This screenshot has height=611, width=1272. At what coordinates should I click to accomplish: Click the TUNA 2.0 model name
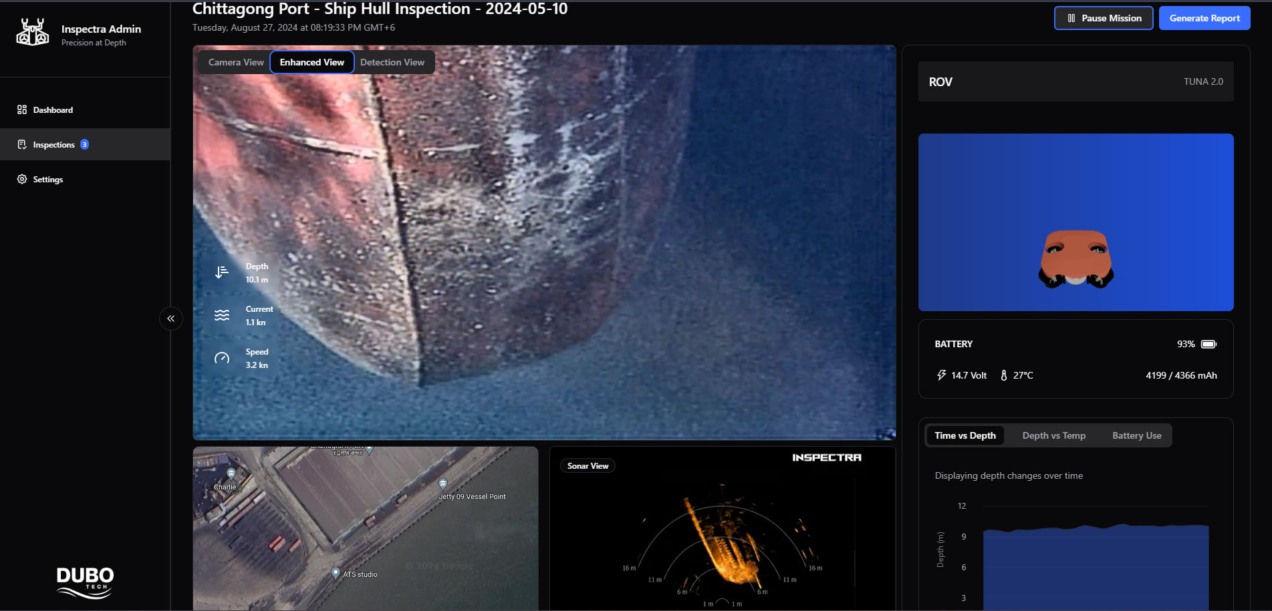[1203, 81]
